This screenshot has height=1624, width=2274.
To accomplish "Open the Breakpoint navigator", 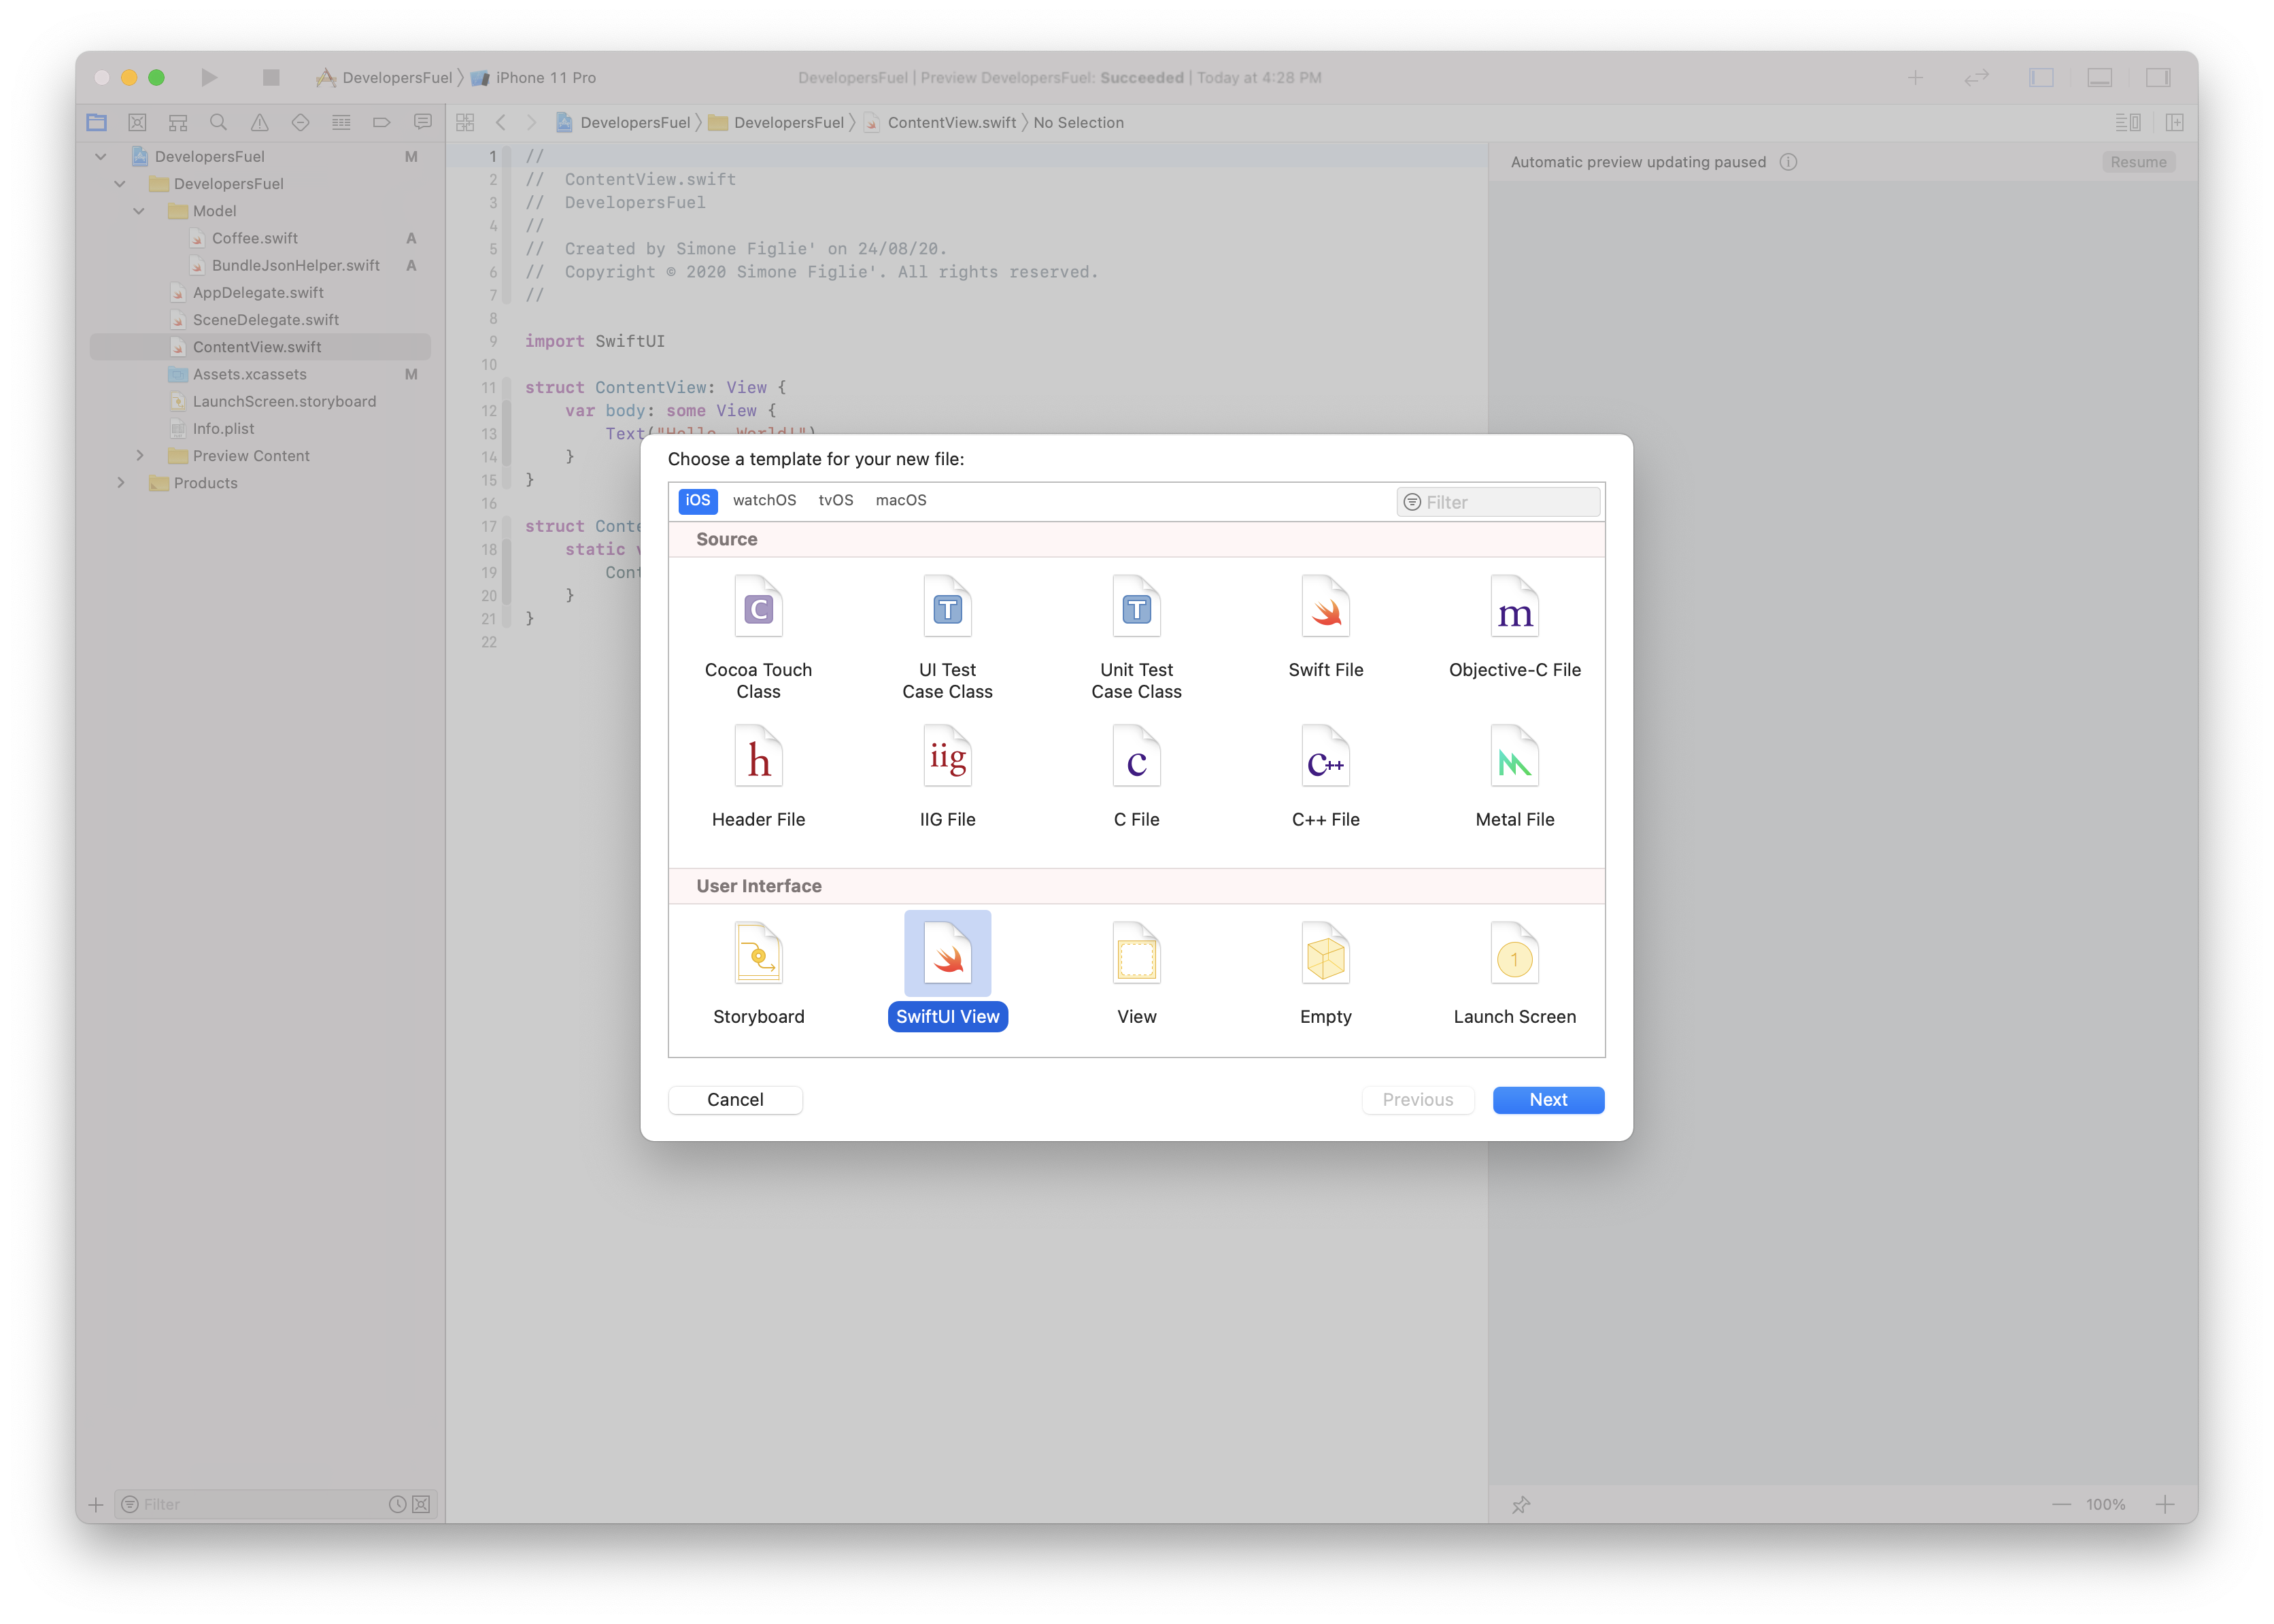I will click(382, 122).
